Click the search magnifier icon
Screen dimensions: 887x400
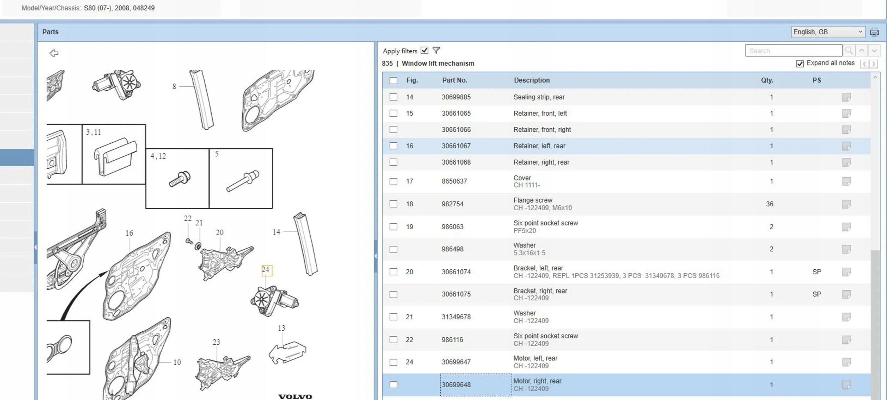pos(849,51)
